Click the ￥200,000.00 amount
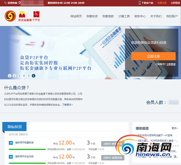This screenshot has width=181, height=165. (x=79, y=149)
